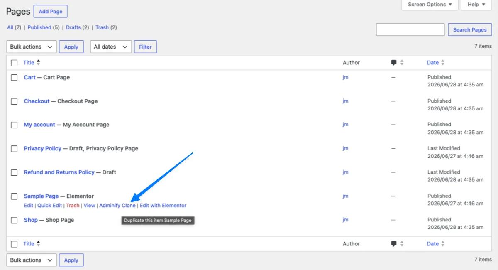
Task: Click author jm in the Sample Page row
Action: tap(345, 196)
